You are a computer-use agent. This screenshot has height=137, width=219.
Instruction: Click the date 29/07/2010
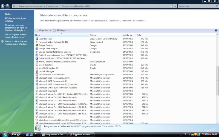pos(128,75)
